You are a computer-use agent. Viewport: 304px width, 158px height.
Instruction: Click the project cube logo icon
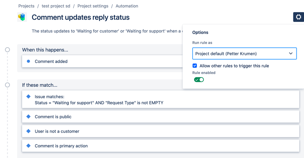[22, 17]
